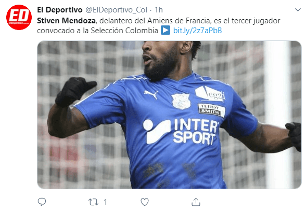Click the 1h timestamp
The height and width of the screenshot is (212, 306).
tap(158, 10)
